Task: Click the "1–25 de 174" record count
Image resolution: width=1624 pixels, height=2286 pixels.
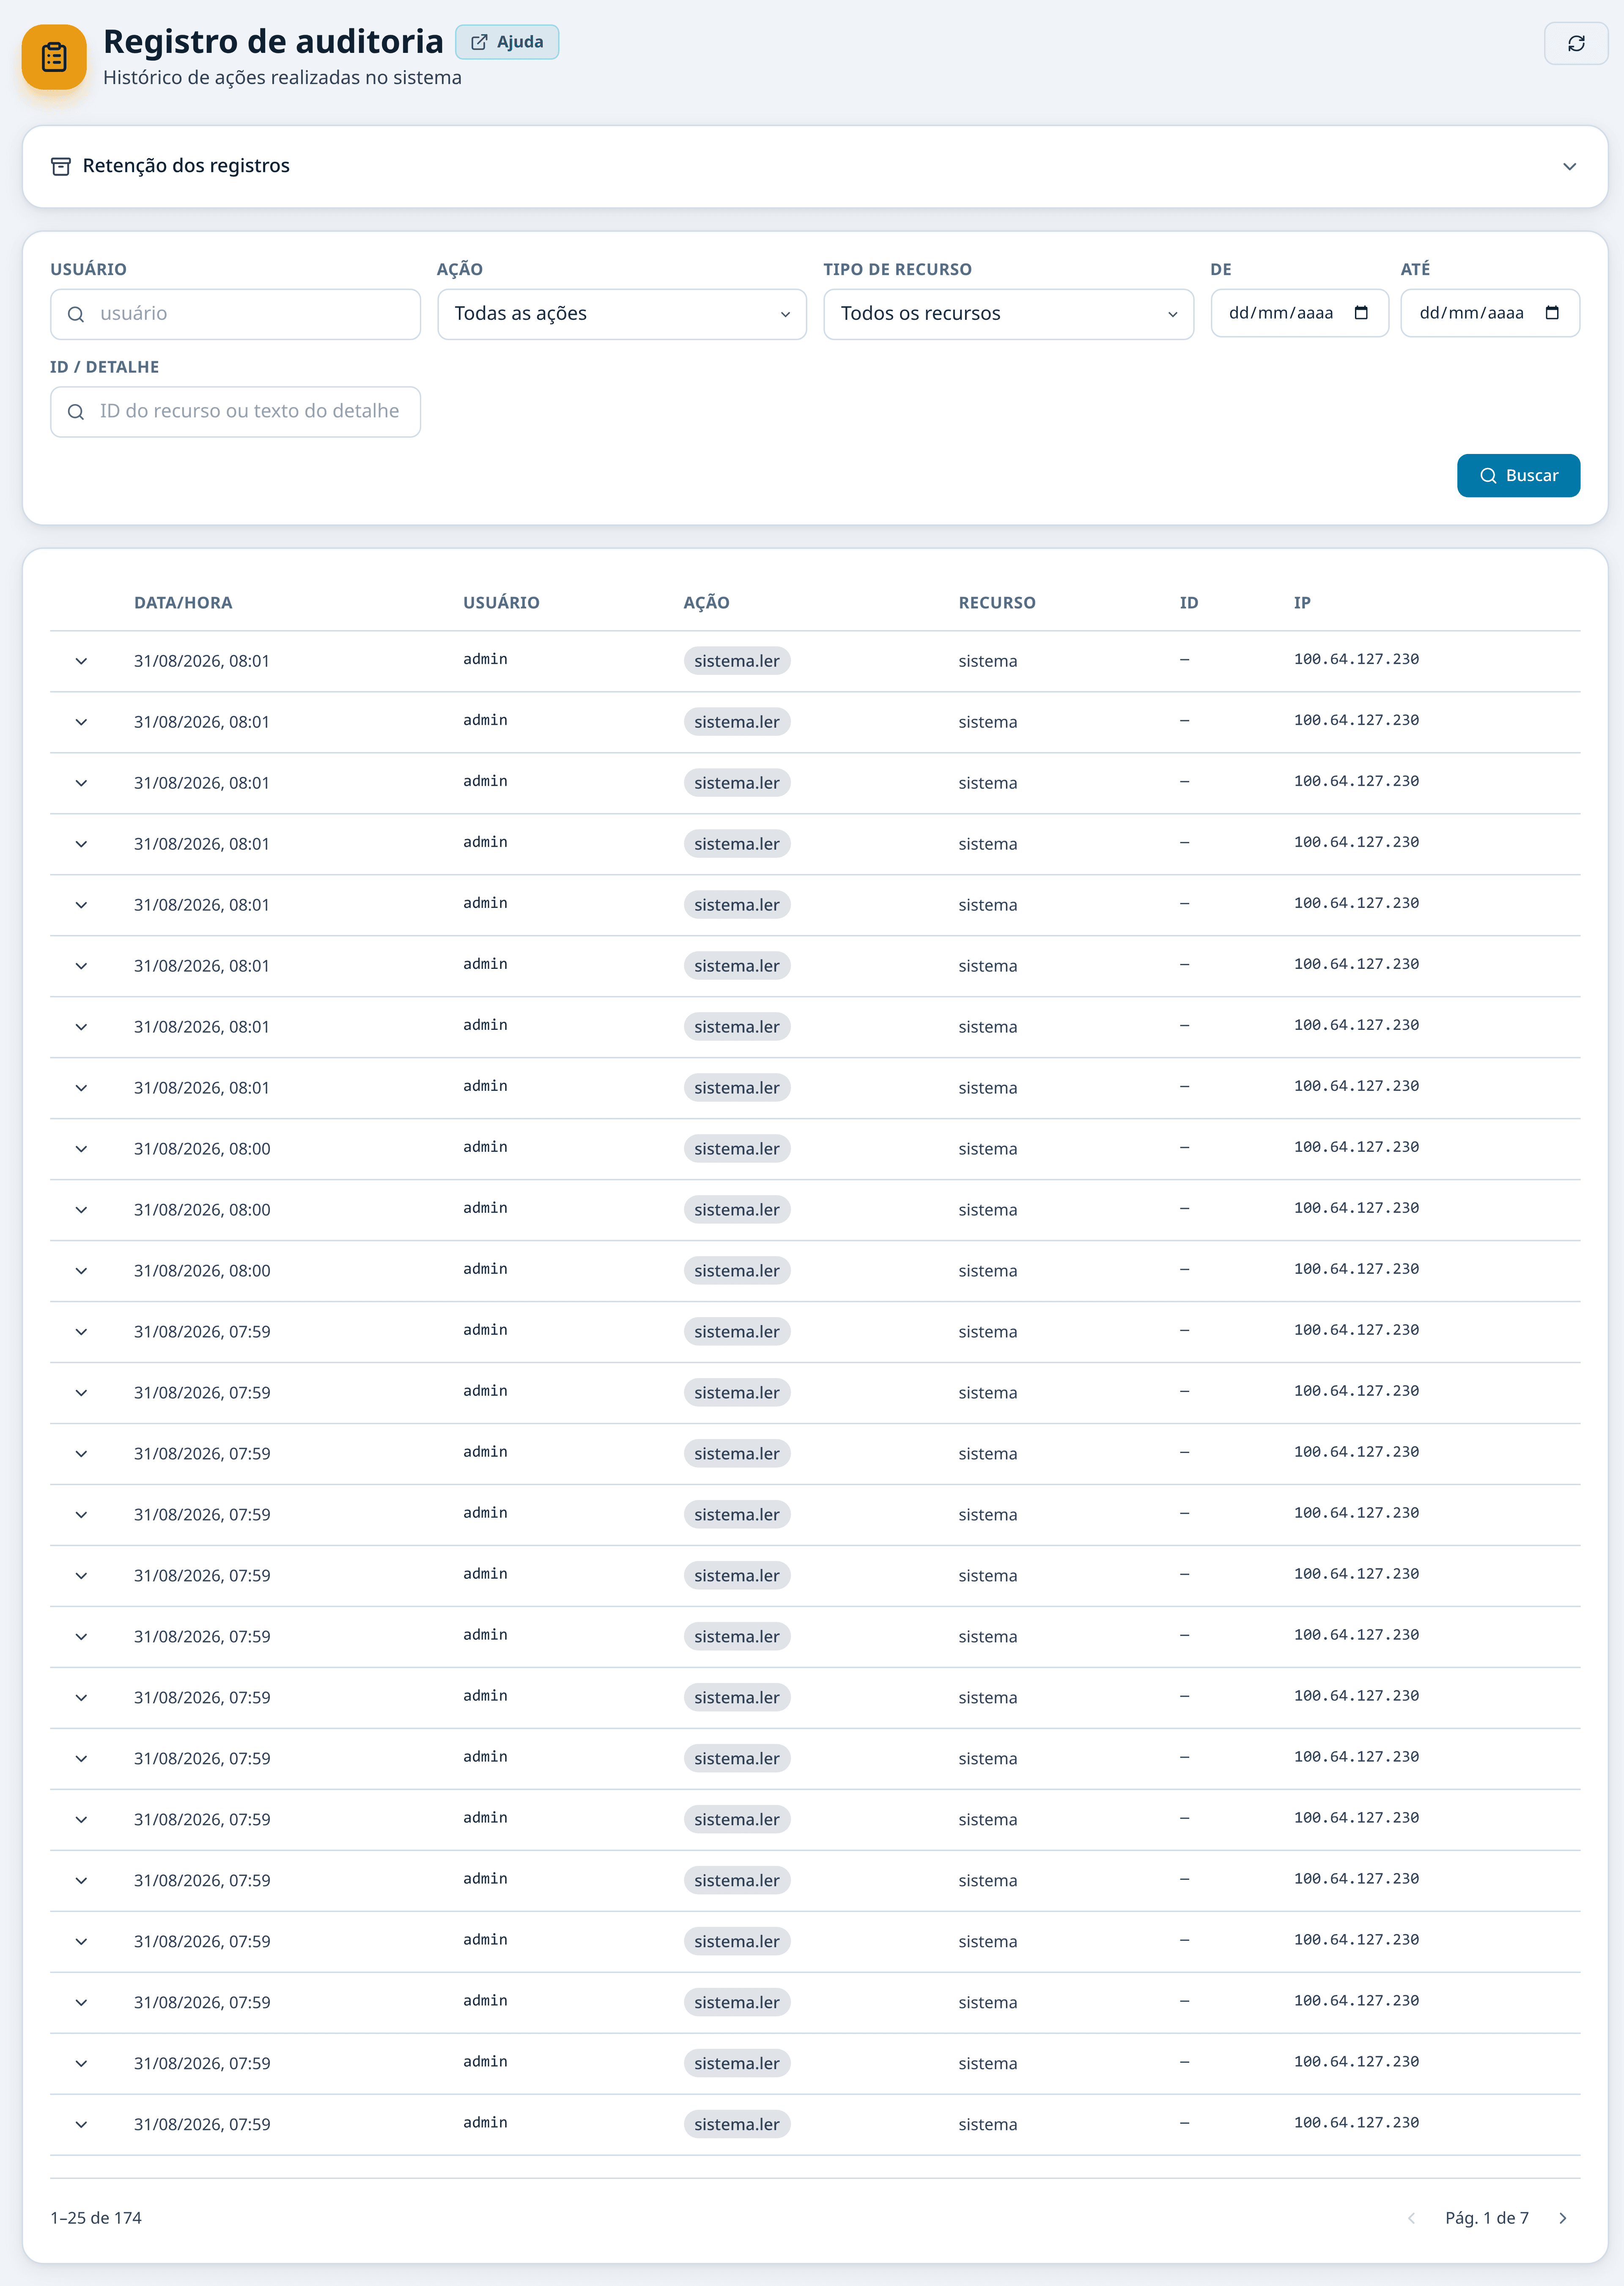Action: pos(96,2218)
